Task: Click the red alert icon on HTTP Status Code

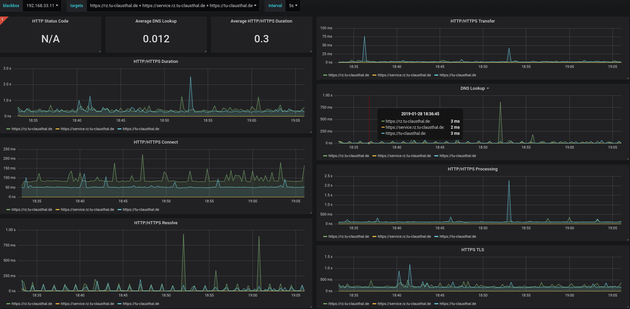Action: point(2,19)
